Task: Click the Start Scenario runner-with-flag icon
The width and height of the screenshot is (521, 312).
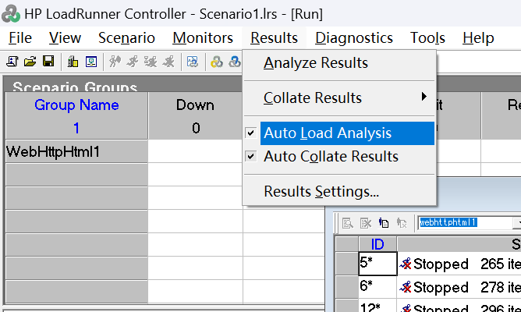Action: tap(115, 62)
